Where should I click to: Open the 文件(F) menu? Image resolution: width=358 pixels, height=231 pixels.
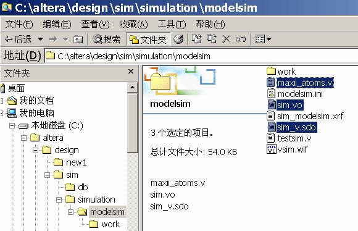click(19, 24)
